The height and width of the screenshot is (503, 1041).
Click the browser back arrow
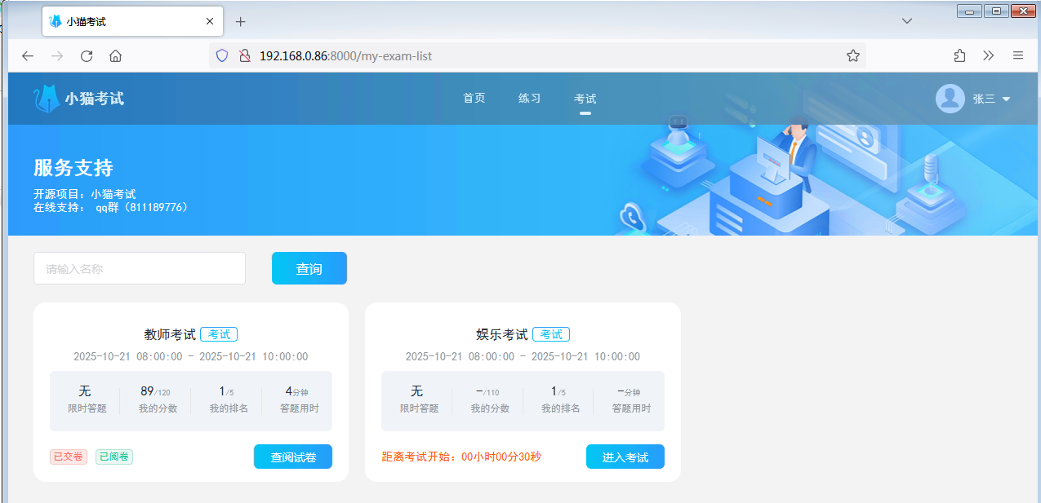(x=28, y=56)
